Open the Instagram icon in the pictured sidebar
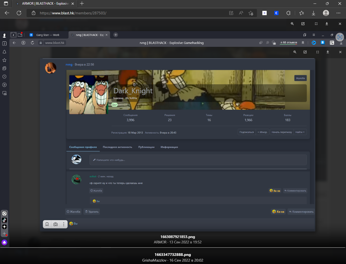This screenshot has width=346, height=264. click(4, 213)
